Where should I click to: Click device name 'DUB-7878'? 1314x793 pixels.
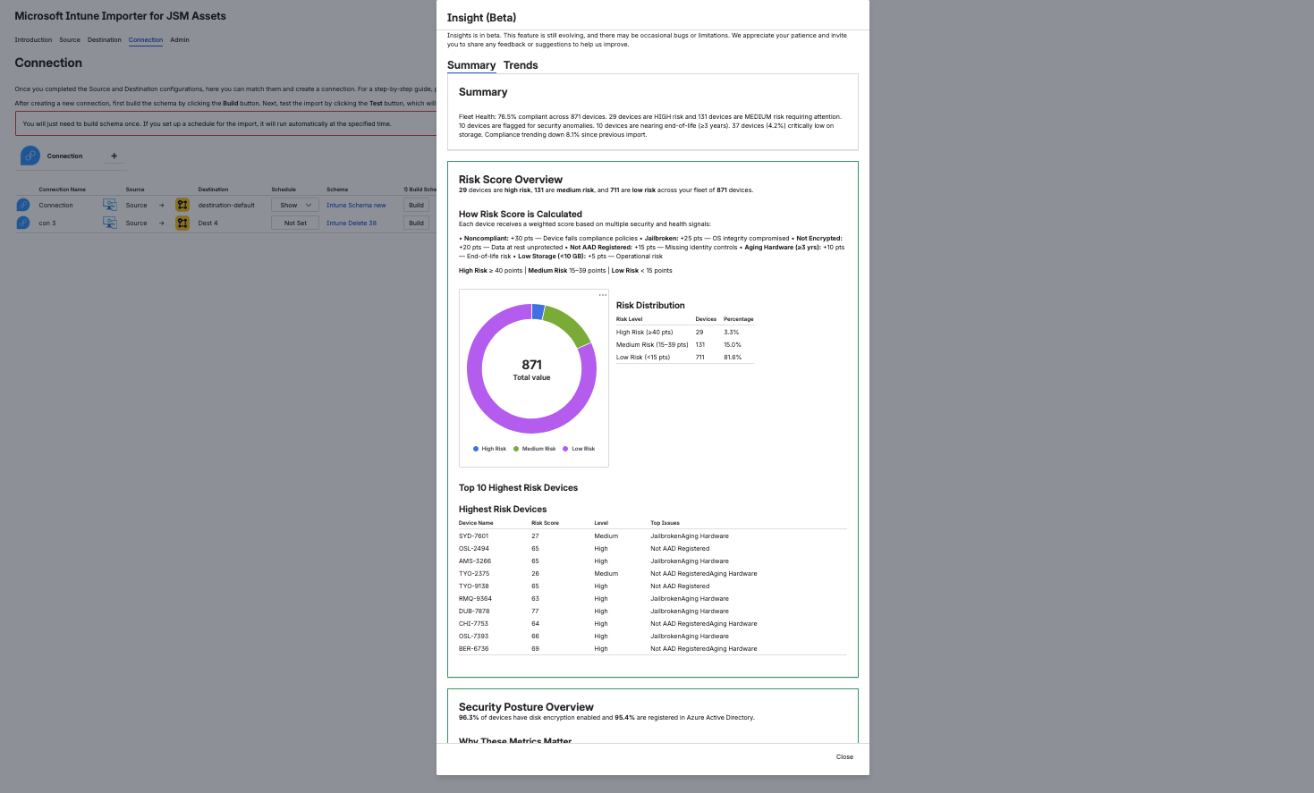pos(475,612)
